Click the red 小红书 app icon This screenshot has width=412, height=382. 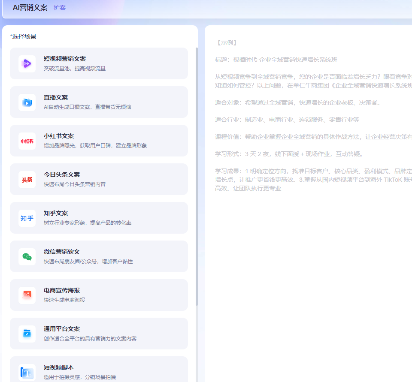[x=27, y=140]
